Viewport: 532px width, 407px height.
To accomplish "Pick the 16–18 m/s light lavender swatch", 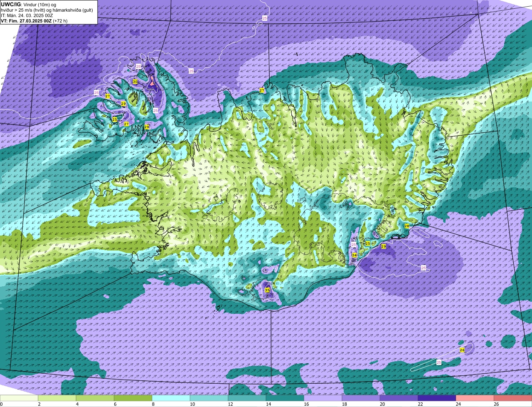I will [323, 398].
